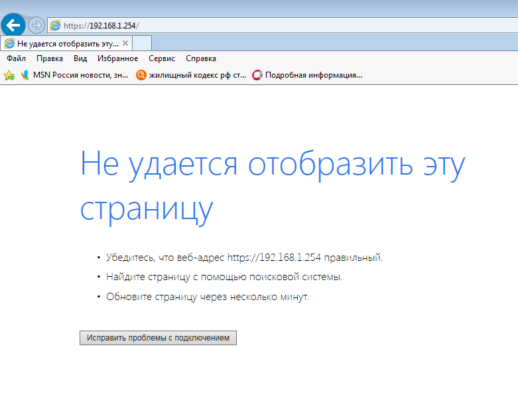Viewport: 518px width, 395px height.
Task: Click the IE icon on the page tab
Action: pos(9,43)
